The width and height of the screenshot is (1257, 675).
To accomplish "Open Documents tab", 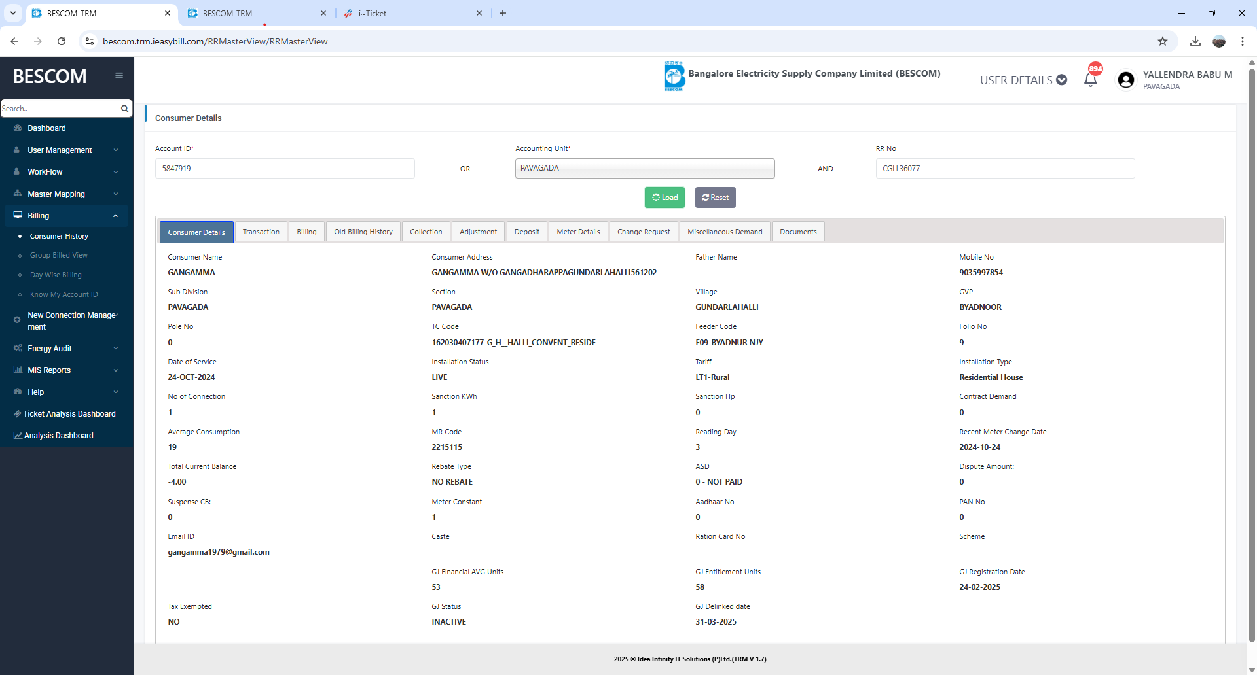I will 798,232.
